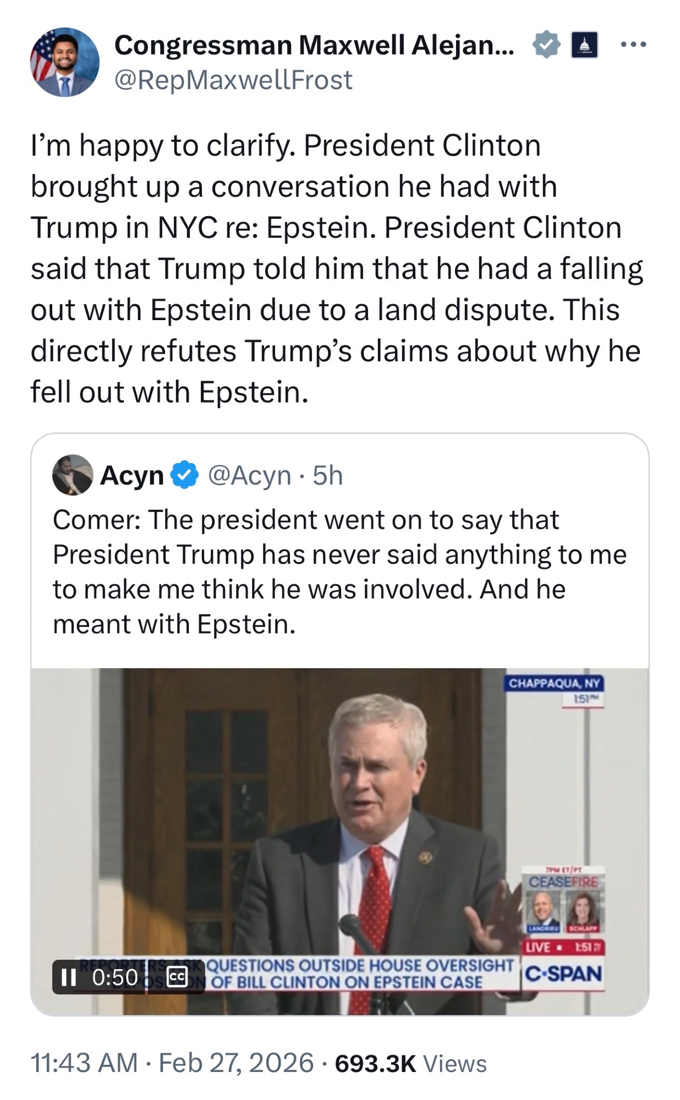Open the three-dot more options menu
Image resolution: width=680 pixels, height=1100 pixels.
[x=633, y=45]
